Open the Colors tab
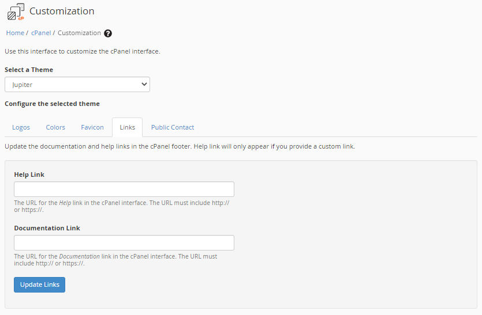Screen dimensions: 482x315 (55, 127)
